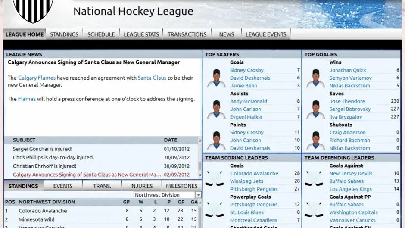405x228 pixels.
Task: Open Jonathan Quick goalie page
Action: (x=348, y=70)
